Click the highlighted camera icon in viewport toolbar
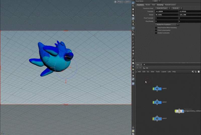The height and width of the screenshot is (135, 201). pos(133,28)
